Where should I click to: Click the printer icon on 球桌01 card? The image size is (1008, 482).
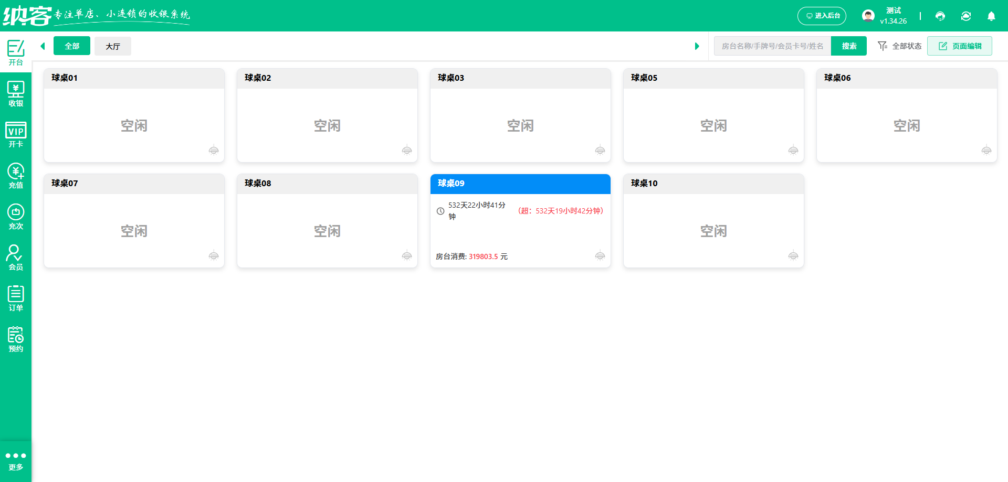pos(214,151)
